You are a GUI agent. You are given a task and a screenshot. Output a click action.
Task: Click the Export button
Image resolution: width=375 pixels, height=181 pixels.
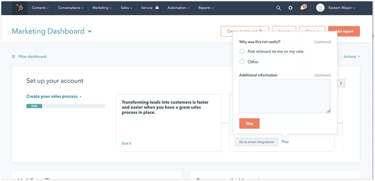tap(284, 31)
